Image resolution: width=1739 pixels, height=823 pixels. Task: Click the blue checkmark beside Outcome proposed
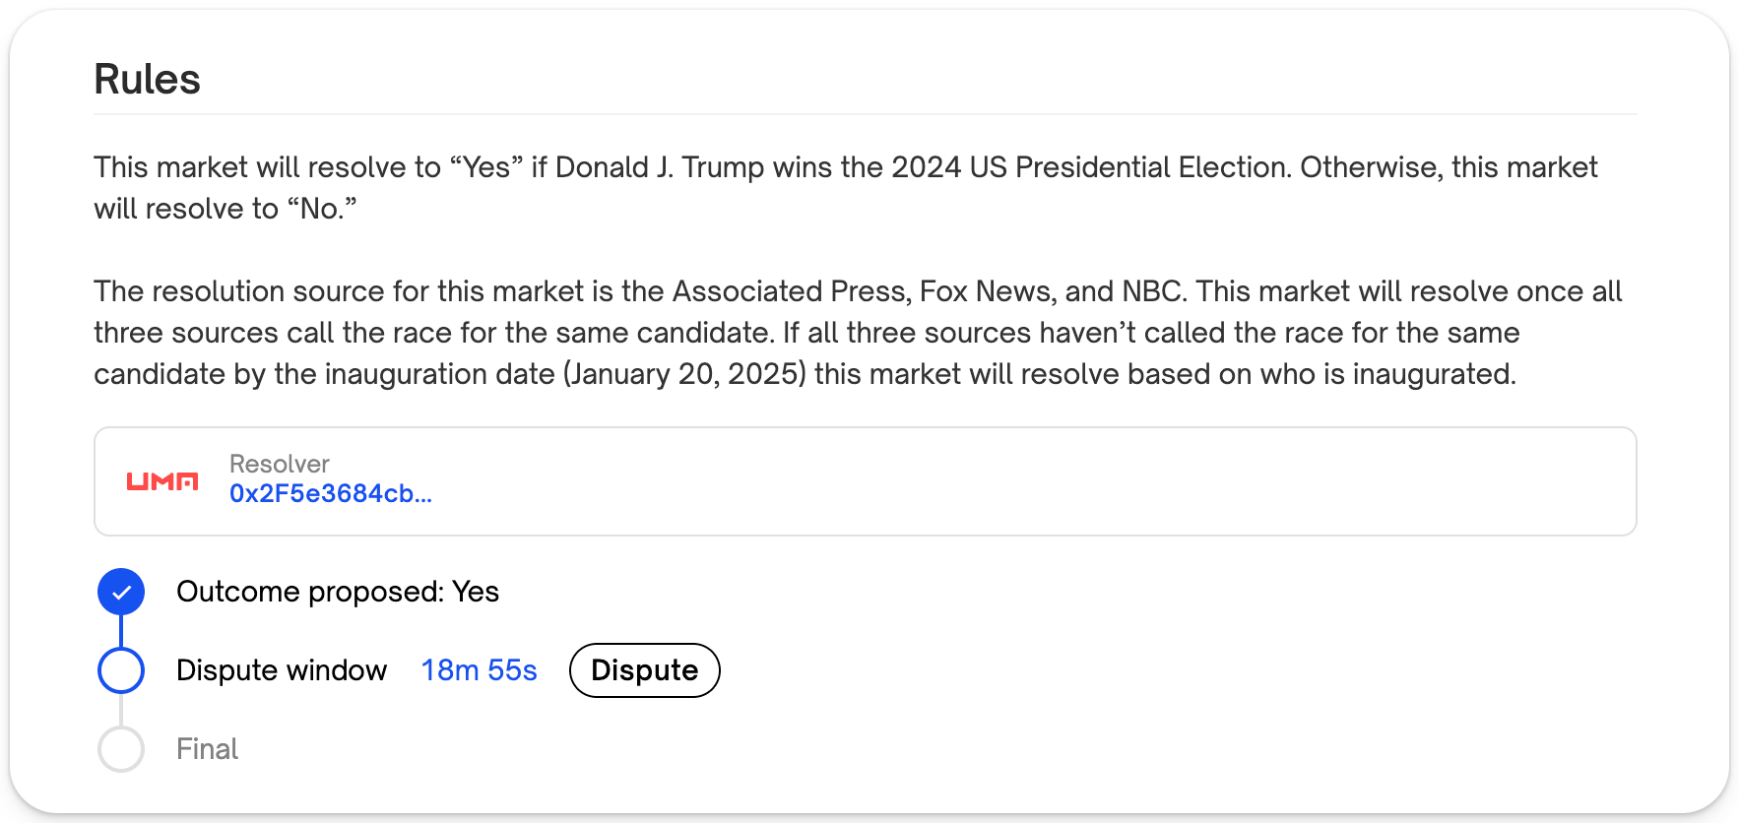point(121,592)
